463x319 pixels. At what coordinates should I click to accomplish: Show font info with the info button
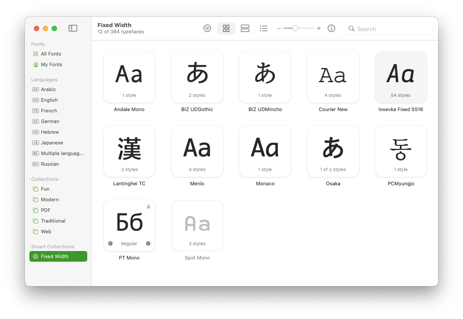coord(331,28)
